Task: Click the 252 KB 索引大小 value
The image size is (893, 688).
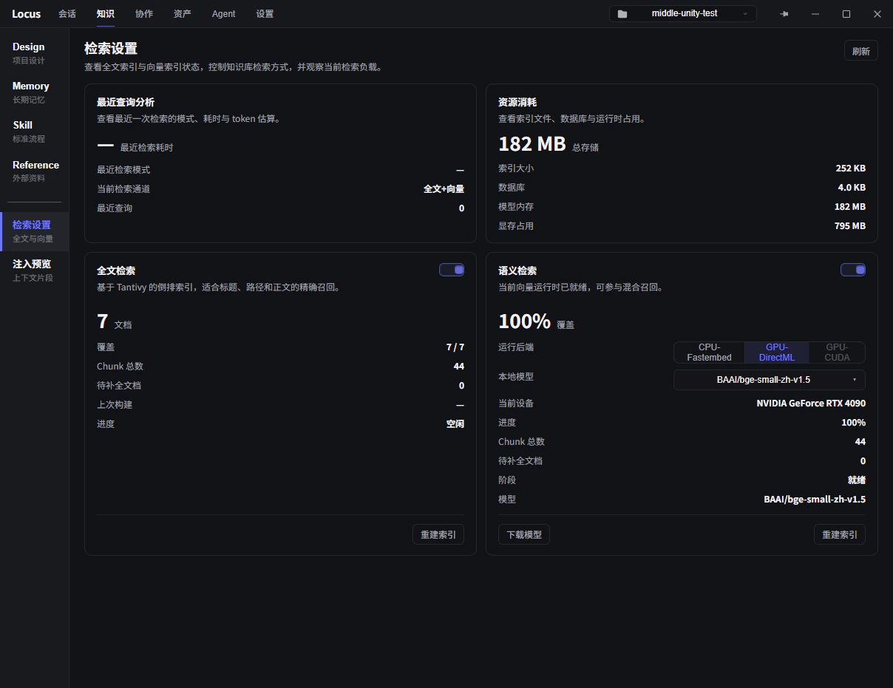Action: [851, 168]
